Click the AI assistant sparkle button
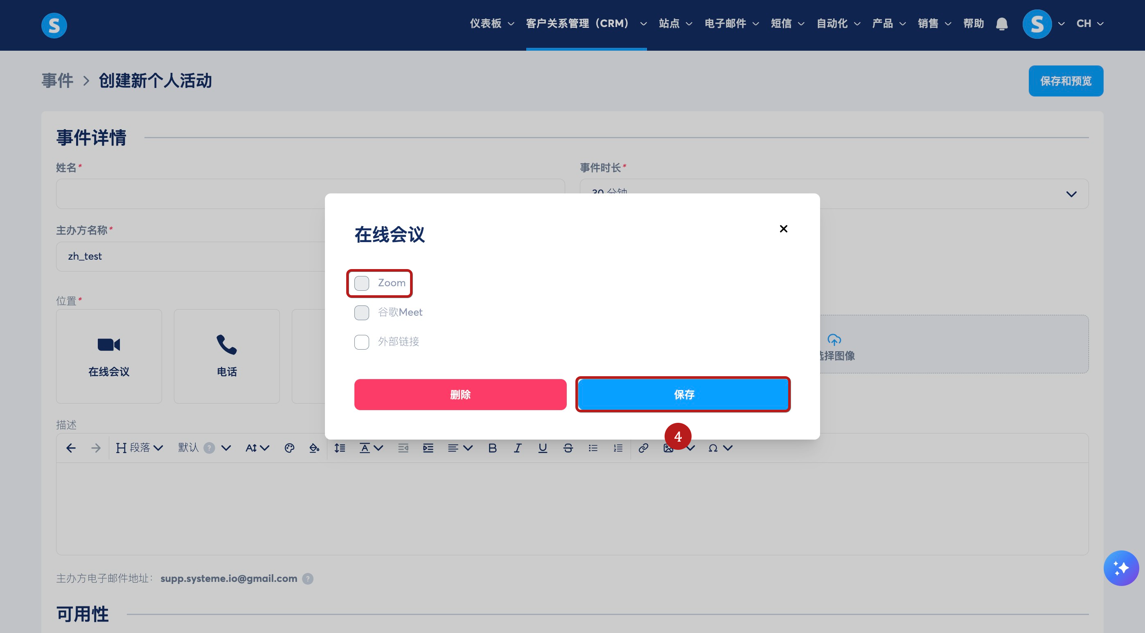The width and height of the screenshot is (1145, 633). click(1120, 568)
